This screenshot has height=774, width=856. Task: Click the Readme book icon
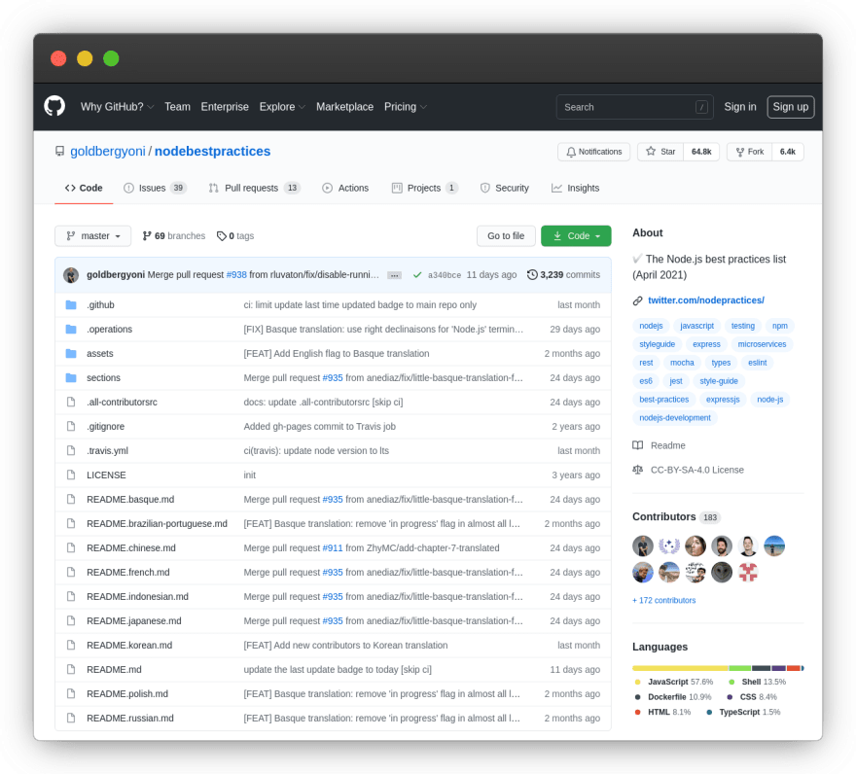(x=637, y=445)
